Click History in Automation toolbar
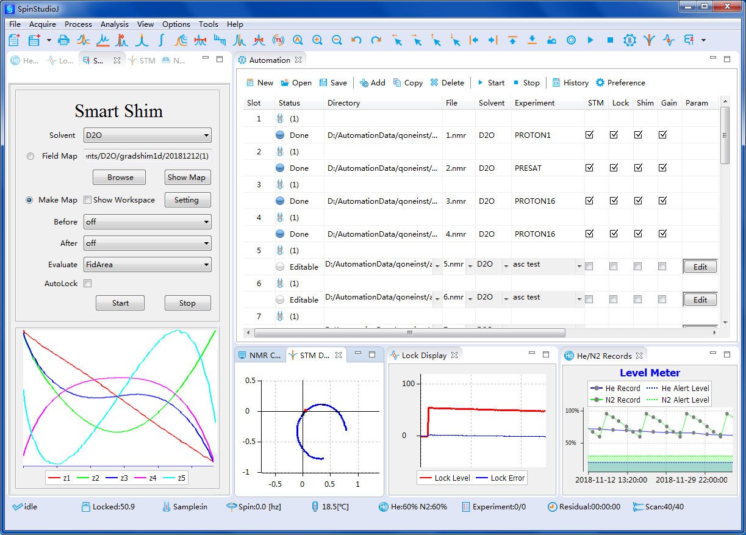The height and width of the screenshot is (535, 746). [570, 83]
